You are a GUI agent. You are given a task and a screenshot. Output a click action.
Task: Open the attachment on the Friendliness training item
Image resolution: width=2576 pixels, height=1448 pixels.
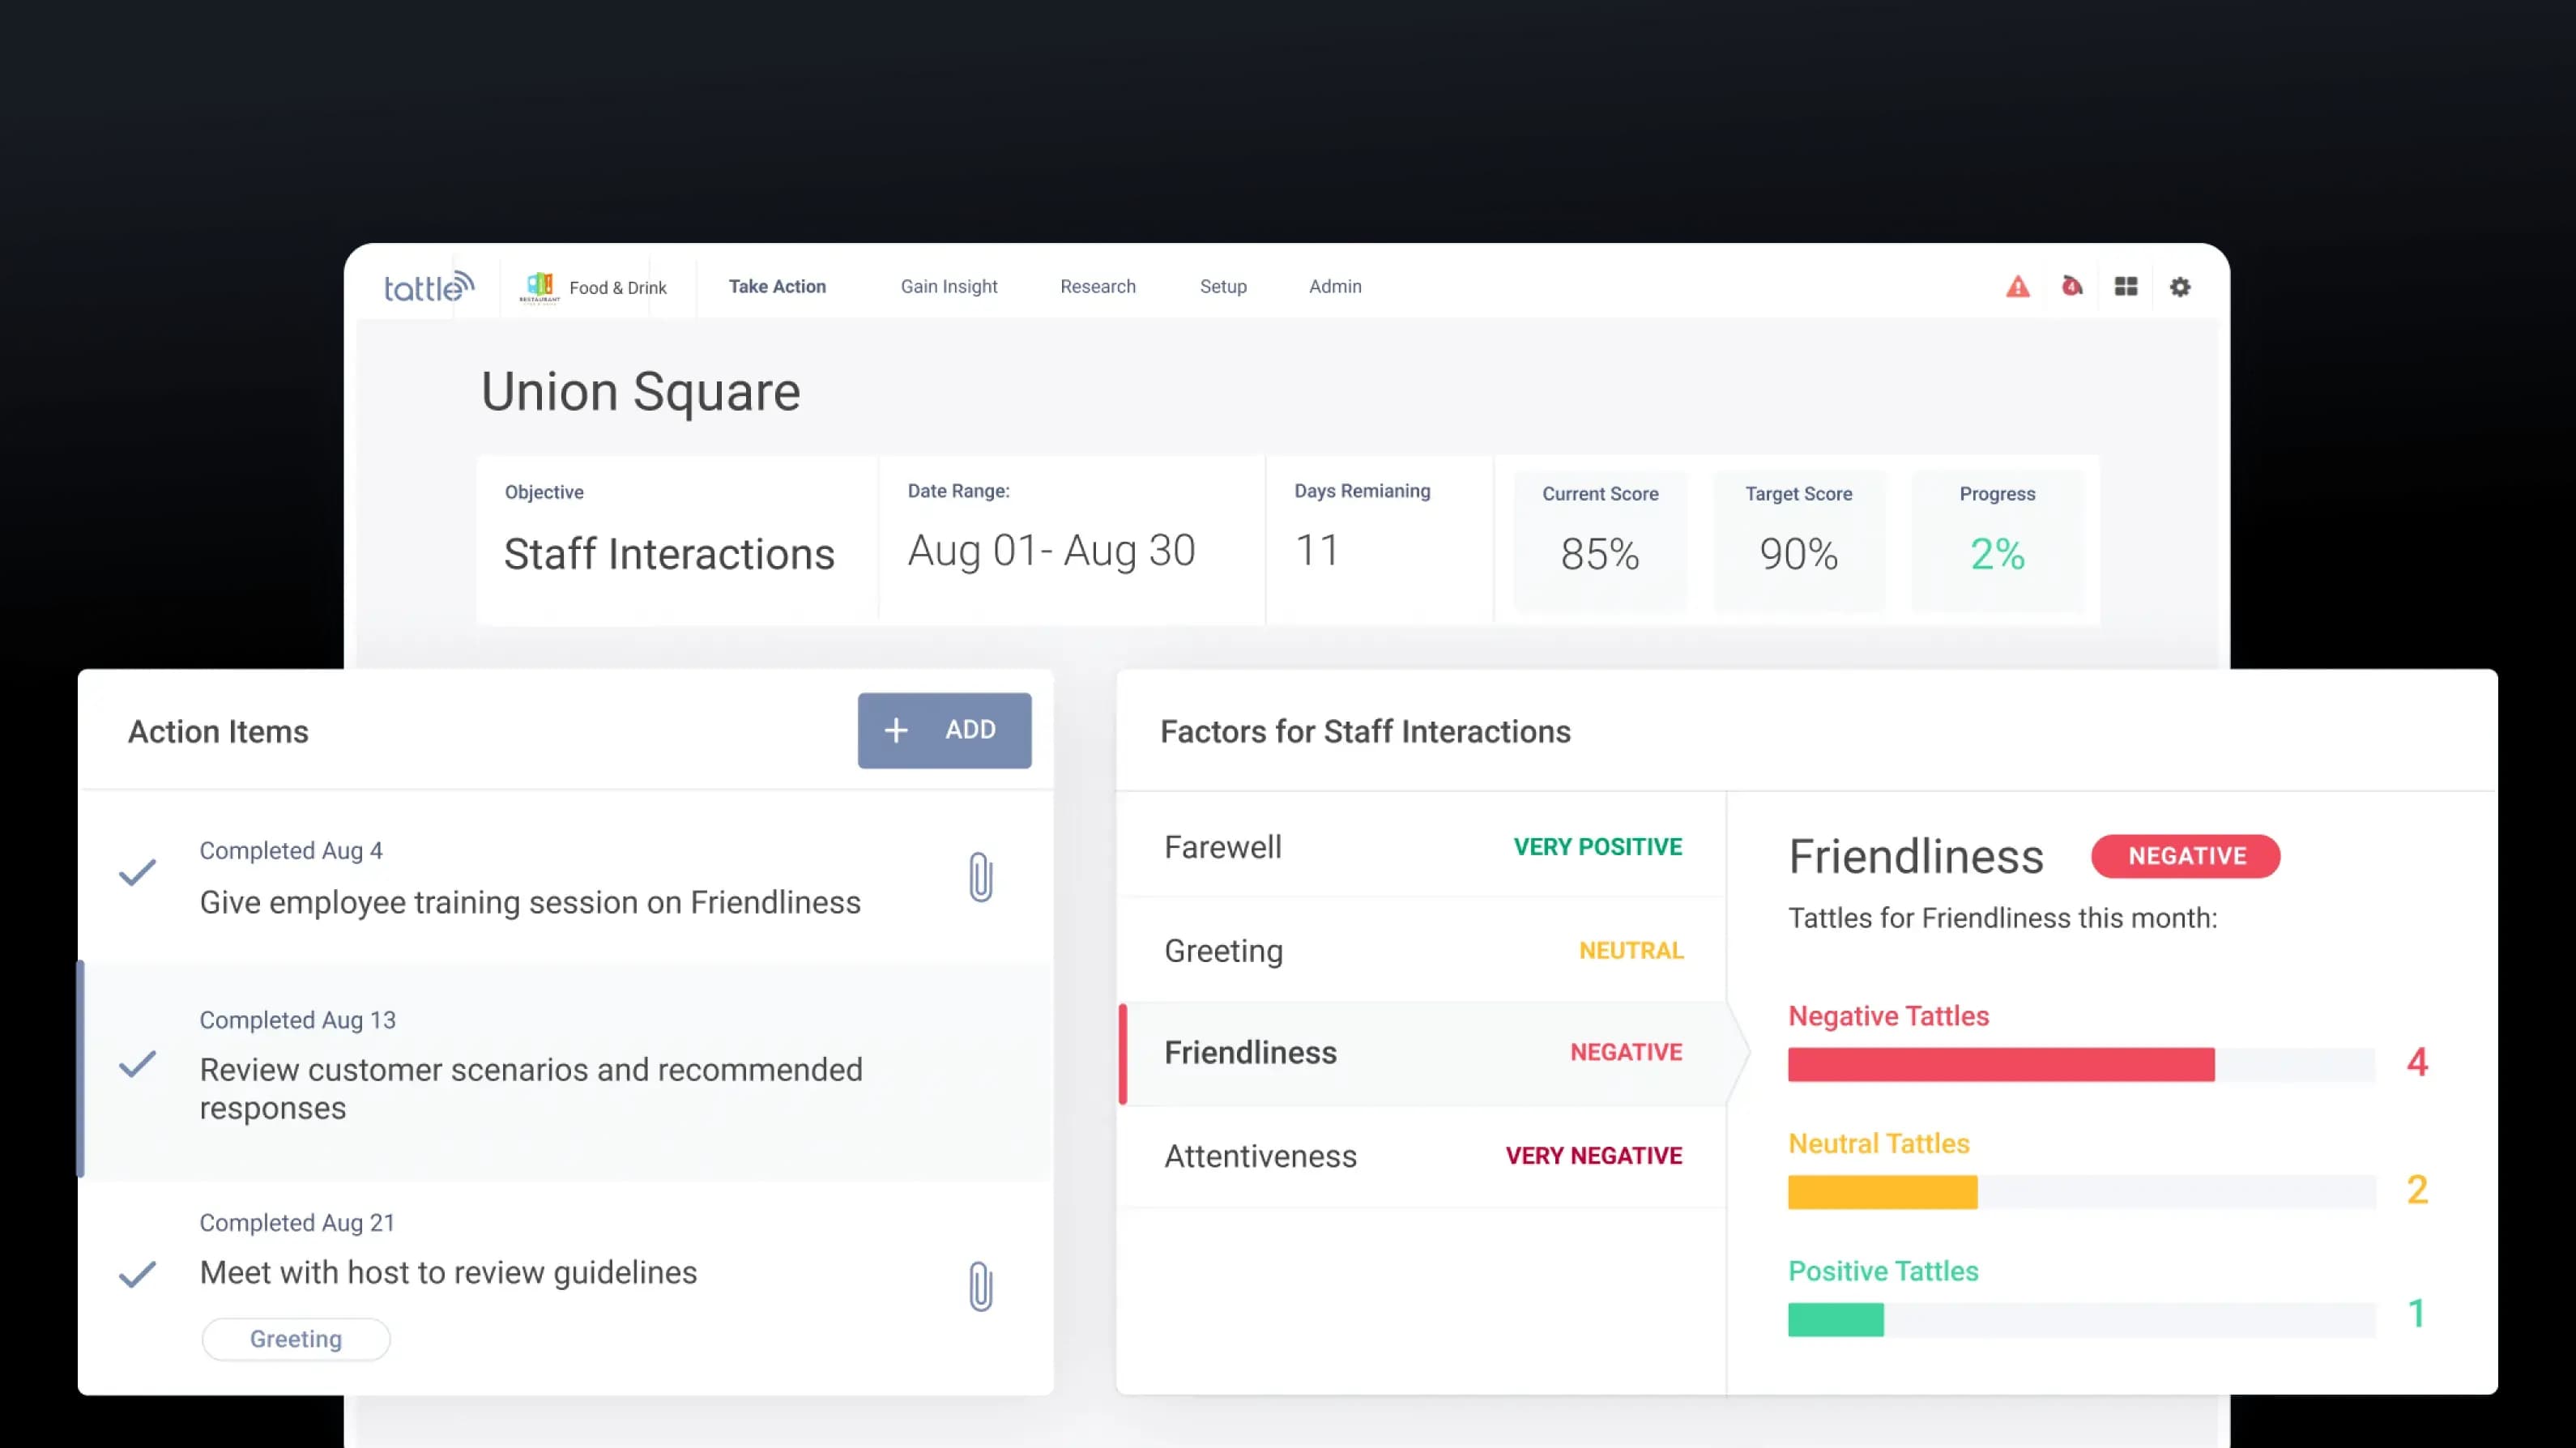(979, 877)
